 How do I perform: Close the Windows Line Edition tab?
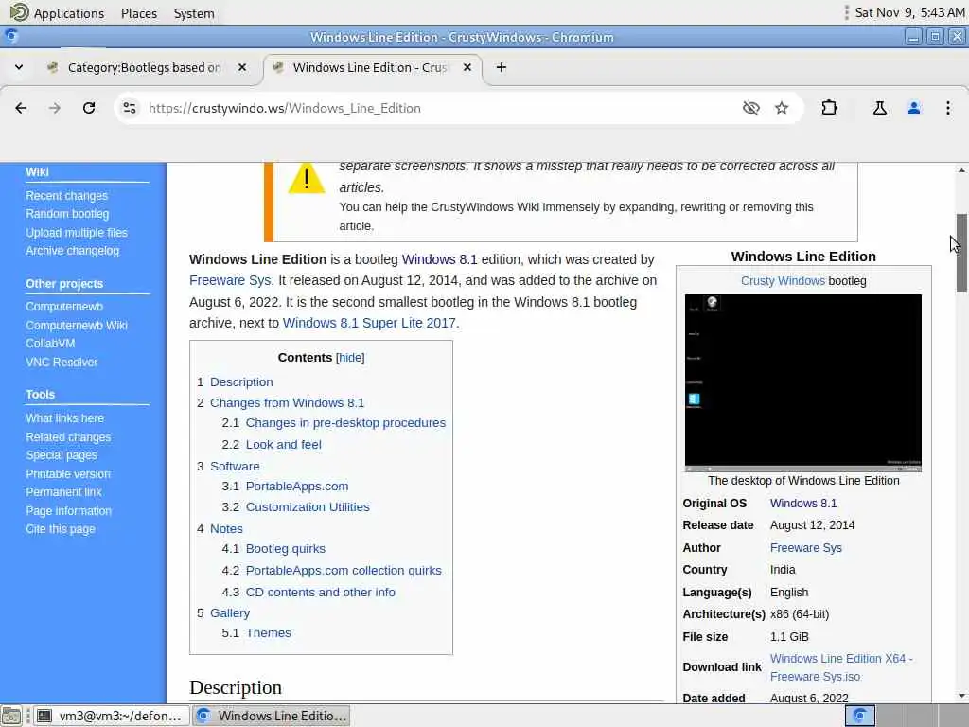click(467, 67)
